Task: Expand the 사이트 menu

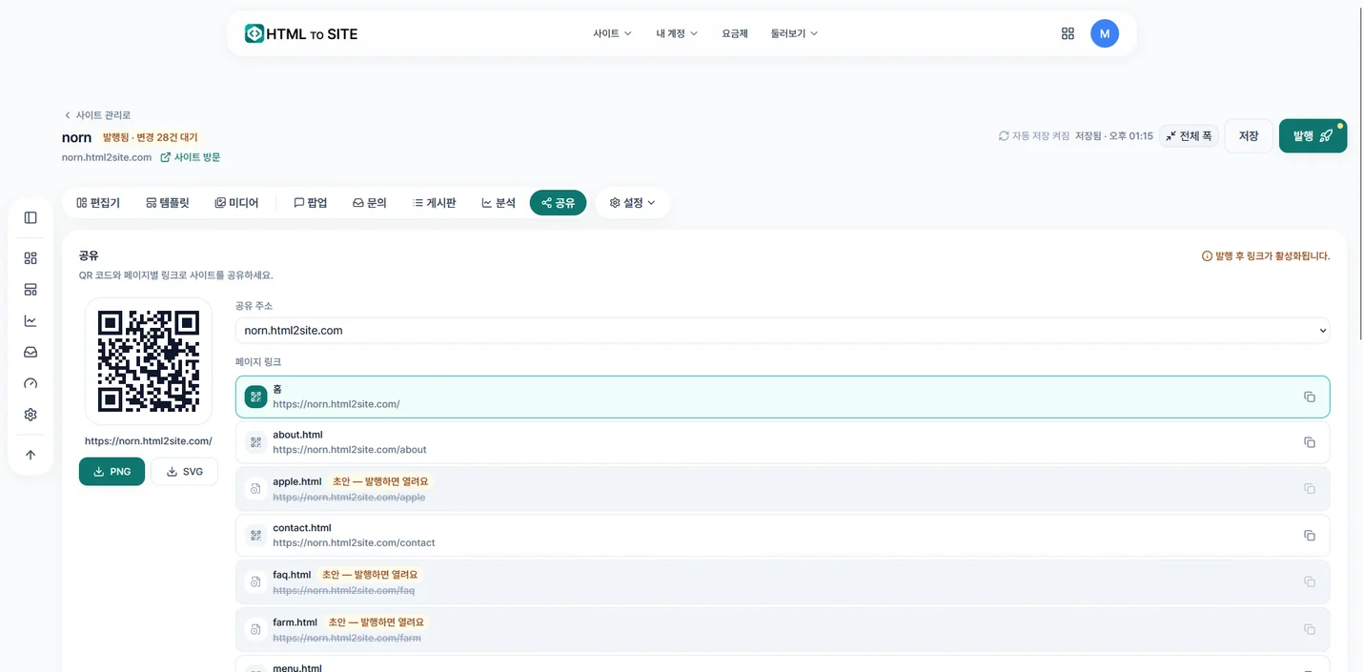Action: pyautogui.click(x=612, y=33)
